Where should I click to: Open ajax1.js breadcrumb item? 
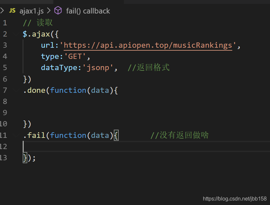32,11
